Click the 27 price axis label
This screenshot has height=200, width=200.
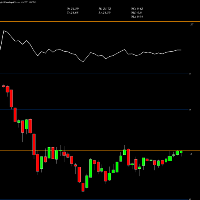tap(192, 24)
